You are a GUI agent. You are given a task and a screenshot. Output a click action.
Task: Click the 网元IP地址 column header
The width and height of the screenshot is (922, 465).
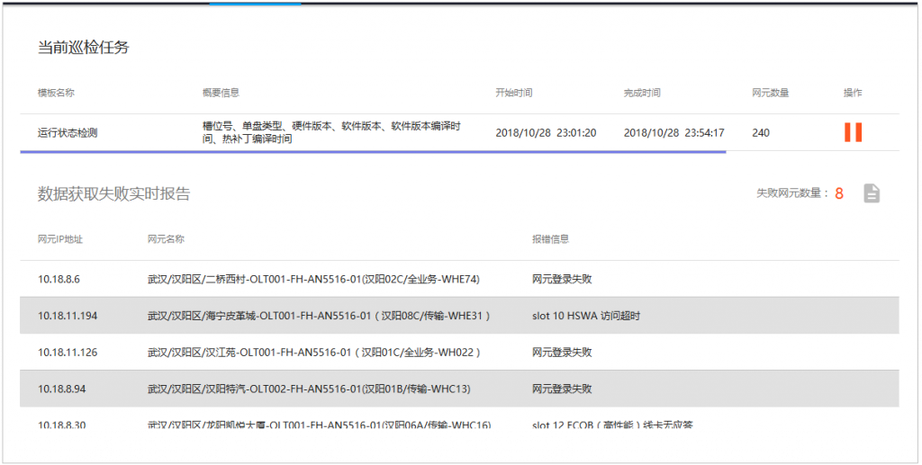(60, 239)
